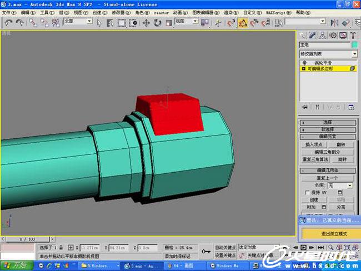Expand the 软选择 rollout
The width and height of the screenshot is (361, 271).
tap(328, 129)
